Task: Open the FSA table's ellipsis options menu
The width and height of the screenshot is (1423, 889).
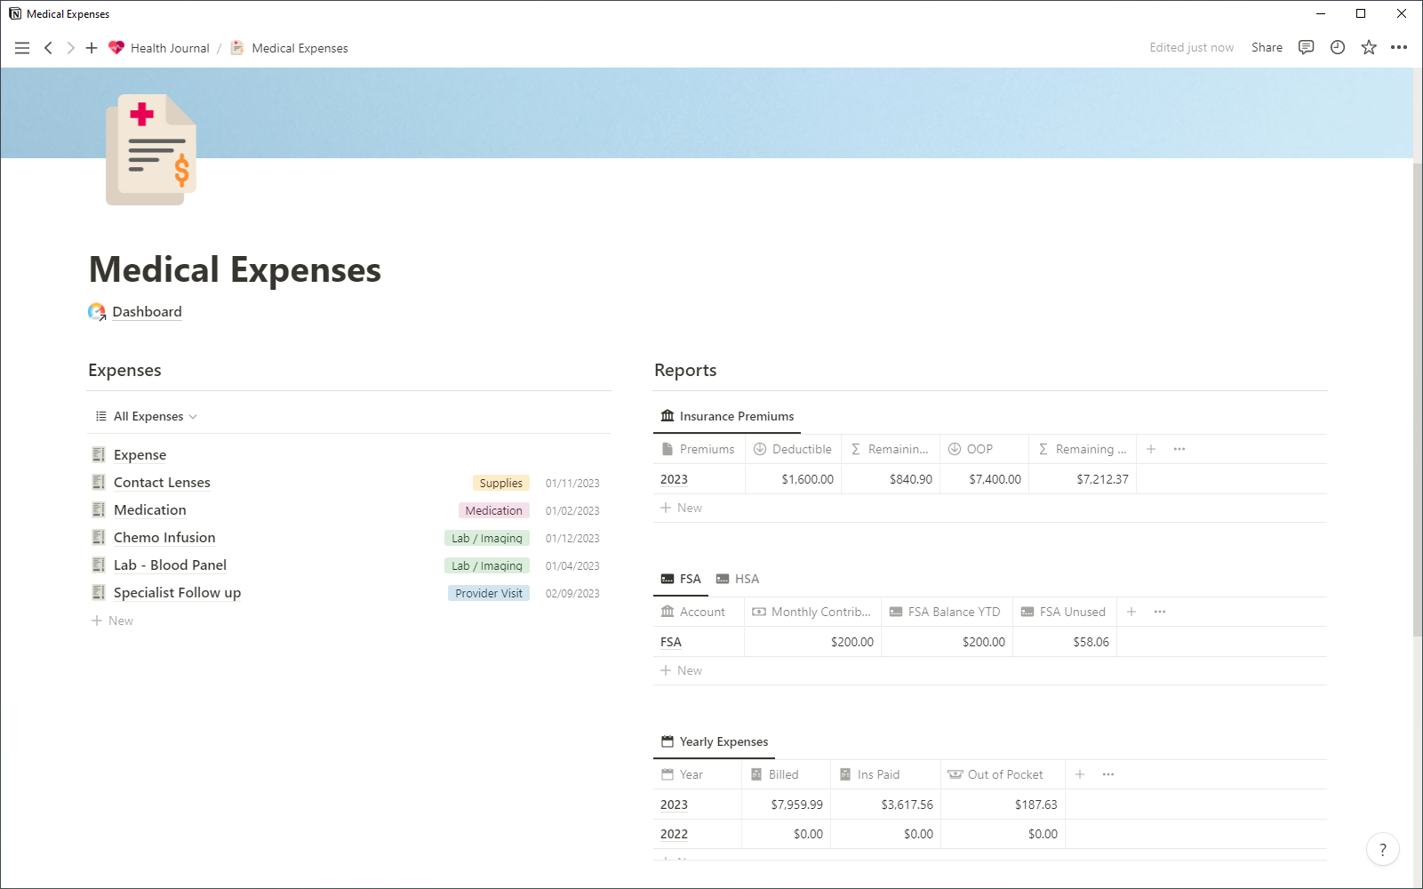Action: pos(1160,612)
